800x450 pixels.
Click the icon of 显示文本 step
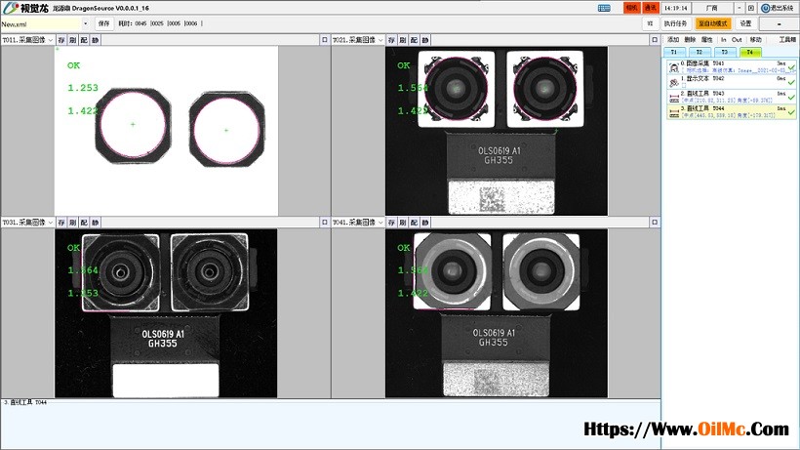674,82
